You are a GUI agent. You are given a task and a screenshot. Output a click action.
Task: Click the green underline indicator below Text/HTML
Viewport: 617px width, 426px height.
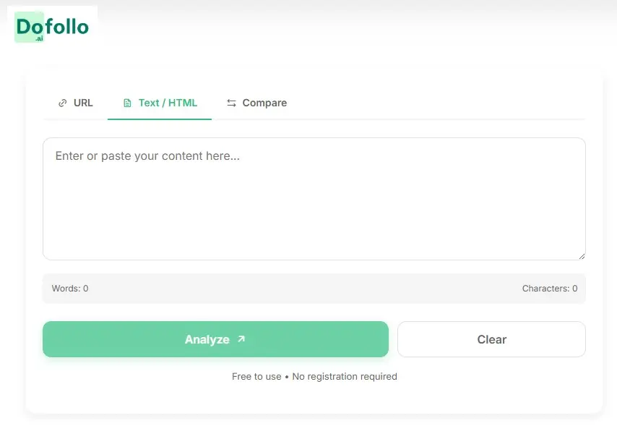coord(160,119)
